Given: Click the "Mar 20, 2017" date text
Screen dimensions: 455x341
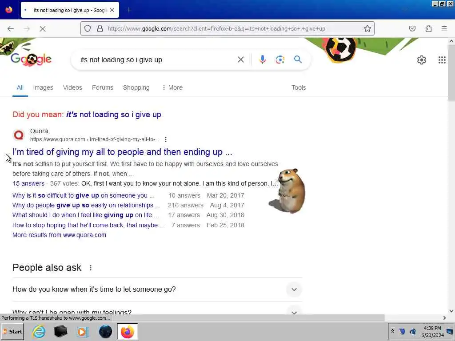Looking at the screenshot, I should click(x=225, y=195).
